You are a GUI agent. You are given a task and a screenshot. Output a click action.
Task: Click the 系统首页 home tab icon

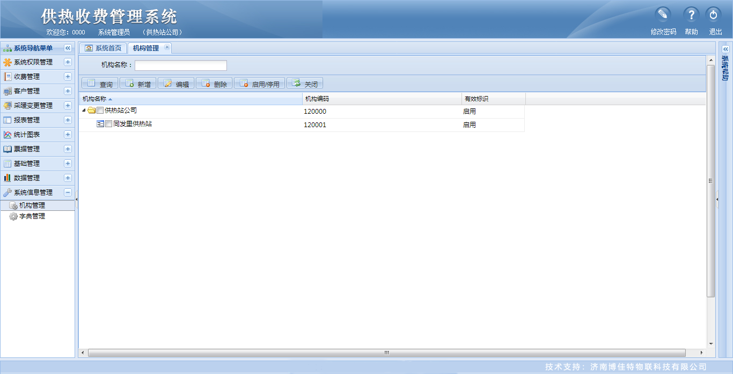[x=89, y=48]
